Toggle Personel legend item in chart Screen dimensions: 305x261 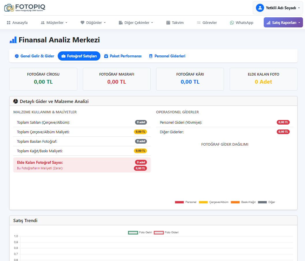[186, 202]
